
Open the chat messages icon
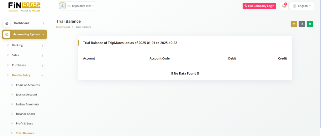coord(284,6)
